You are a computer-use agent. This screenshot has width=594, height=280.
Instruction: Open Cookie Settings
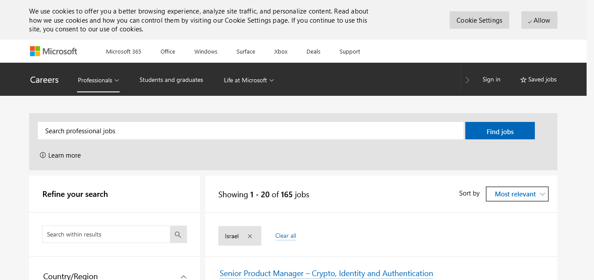(479, 20)
